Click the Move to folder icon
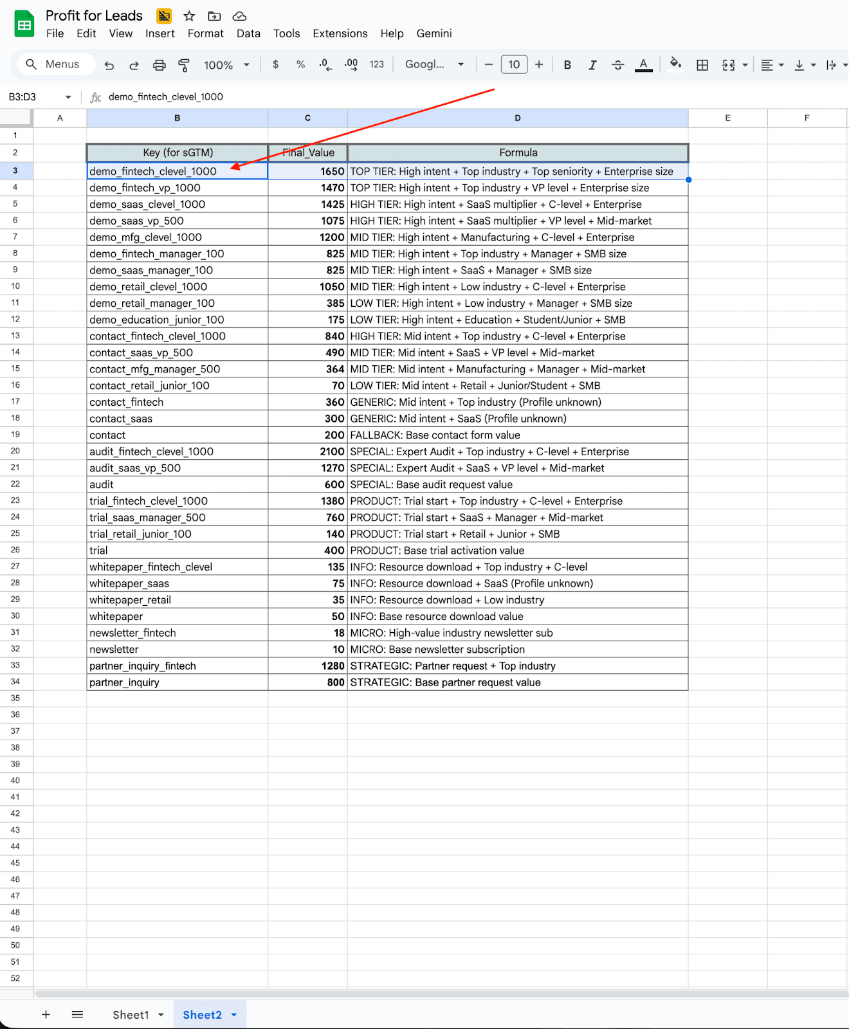 214,16
